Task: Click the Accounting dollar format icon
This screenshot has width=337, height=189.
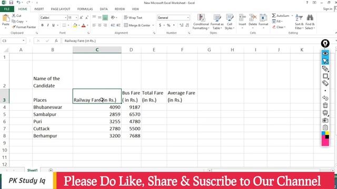Action: (x=160, y=25)
